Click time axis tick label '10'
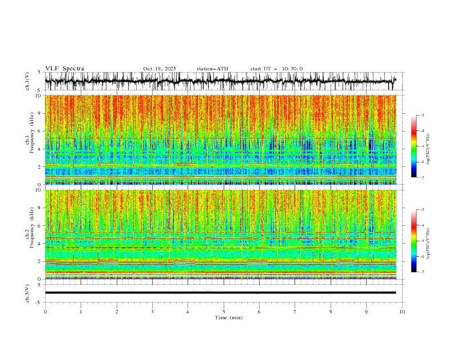This screenshot has width=453, height=350. click(x=402, y=312)
